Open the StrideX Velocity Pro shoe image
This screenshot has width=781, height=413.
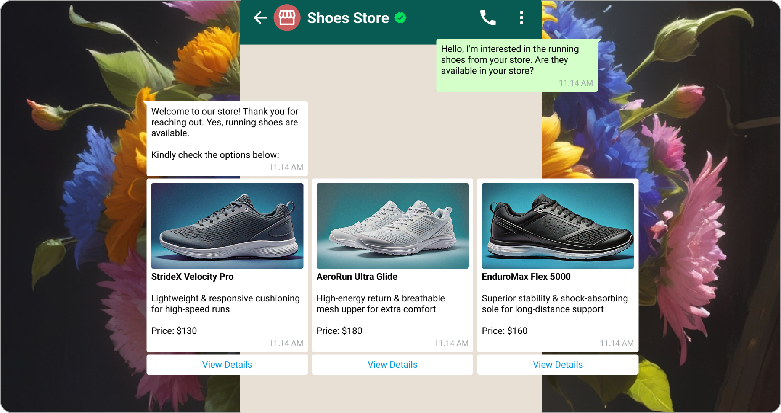pos(227,226)
